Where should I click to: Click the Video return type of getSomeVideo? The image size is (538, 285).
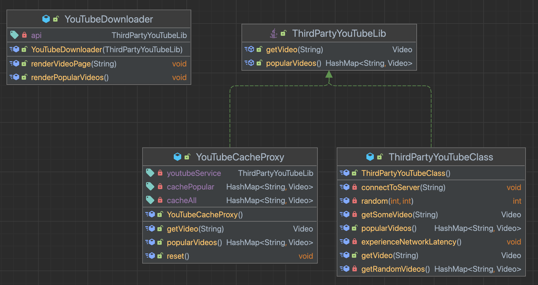[x=511, y=215]
